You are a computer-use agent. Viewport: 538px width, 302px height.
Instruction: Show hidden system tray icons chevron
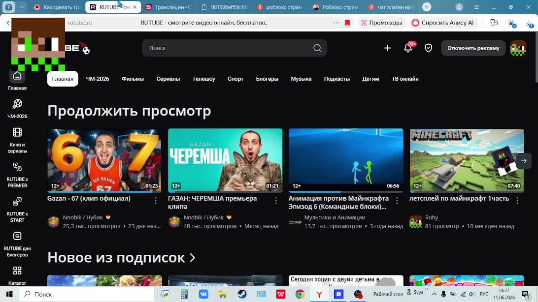434,294
